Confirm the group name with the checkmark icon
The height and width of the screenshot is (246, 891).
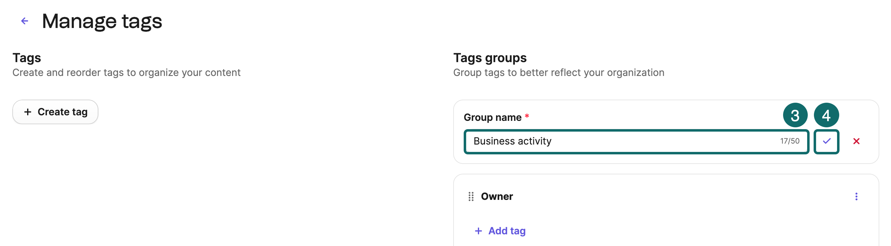826,141
